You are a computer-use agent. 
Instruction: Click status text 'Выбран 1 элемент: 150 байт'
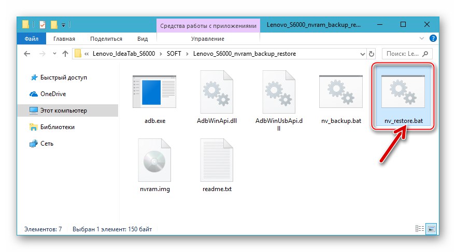(112, 229)
